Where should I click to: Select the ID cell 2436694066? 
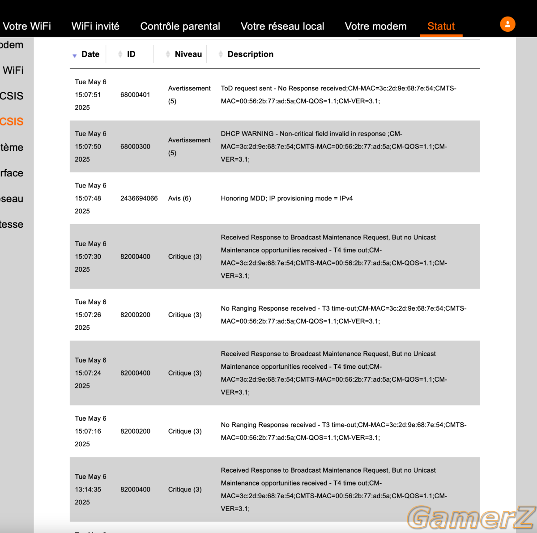[x=139, y=198]
